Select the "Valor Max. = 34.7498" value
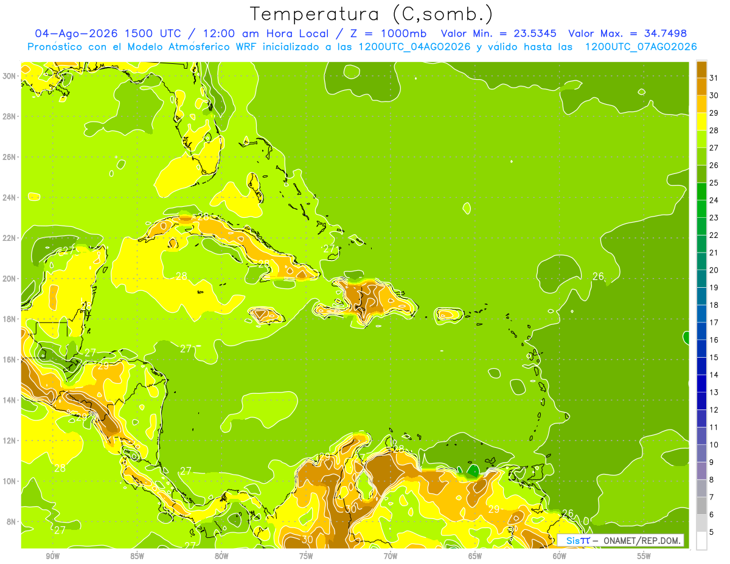The width and height of the screenshot is (730, 564). coord(628,33)
